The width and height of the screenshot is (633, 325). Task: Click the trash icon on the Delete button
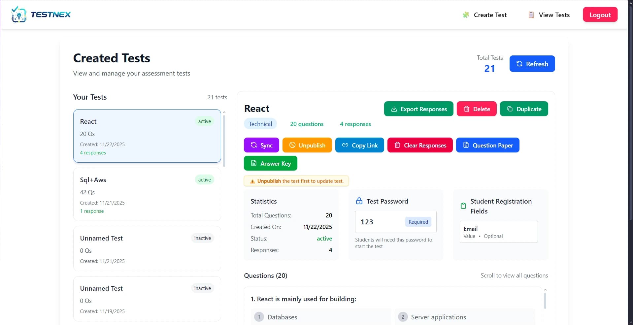pyautogui.click(x=466, y=109)
